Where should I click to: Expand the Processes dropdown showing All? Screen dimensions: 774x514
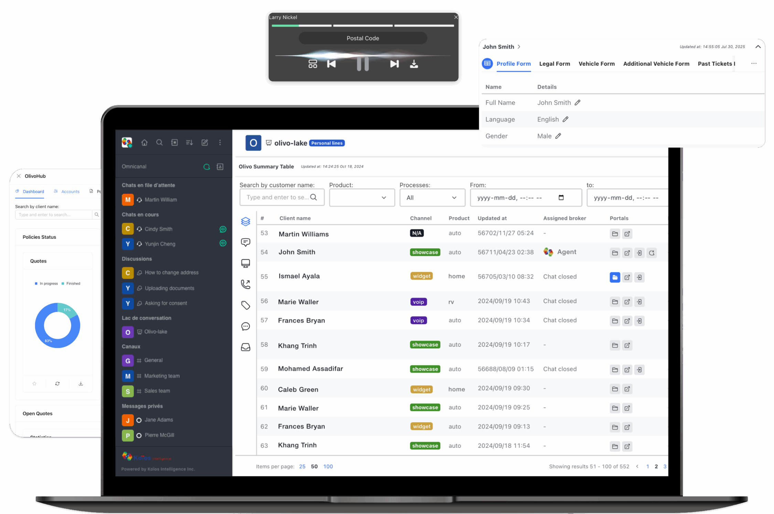pos(432,198)
